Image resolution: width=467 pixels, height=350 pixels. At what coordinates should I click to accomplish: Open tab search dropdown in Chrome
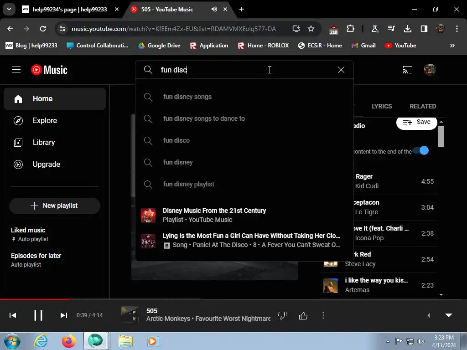9,9
